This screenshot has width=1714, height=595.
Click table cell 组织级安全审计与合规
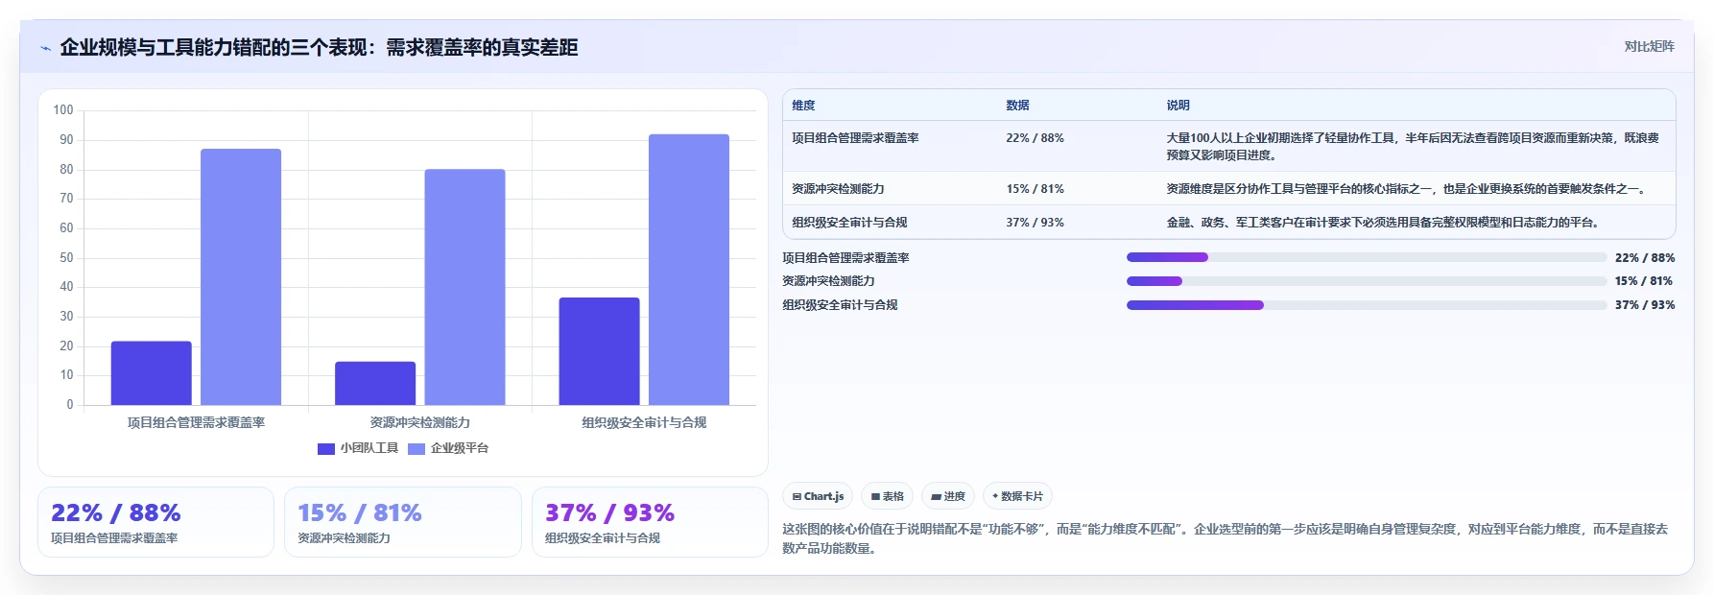(x=849, y=223)
